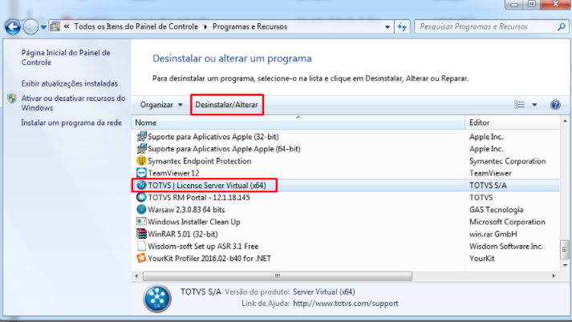Open recent pages dropdown beside Forward arrow

coord(43,27)
